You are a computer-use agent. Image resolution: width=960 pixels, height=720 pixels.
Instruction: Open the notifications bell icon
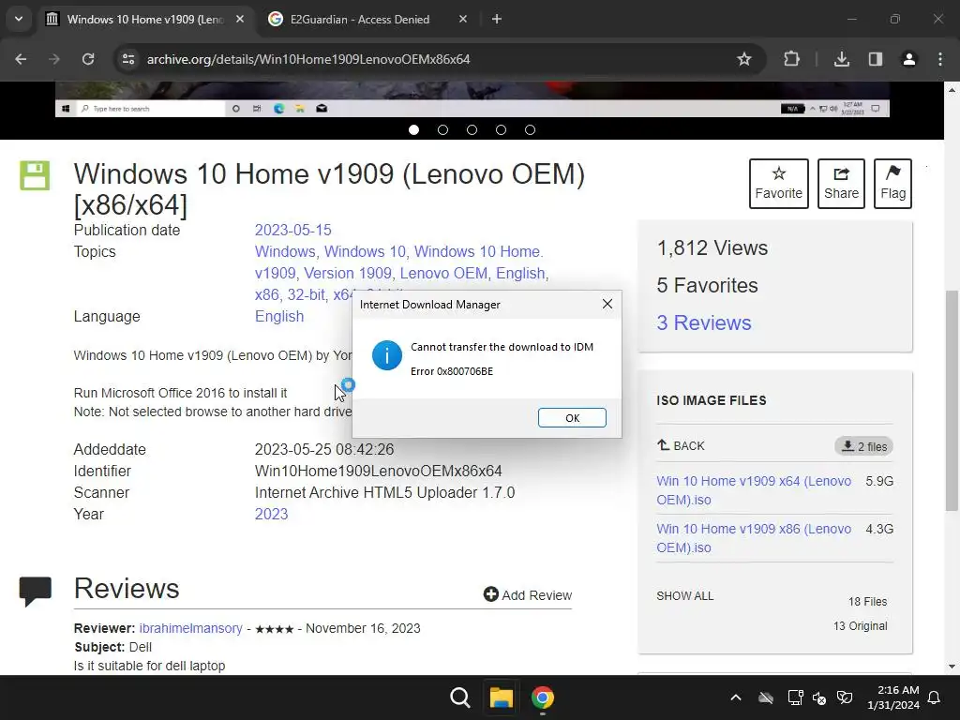[x=935, y=697]
